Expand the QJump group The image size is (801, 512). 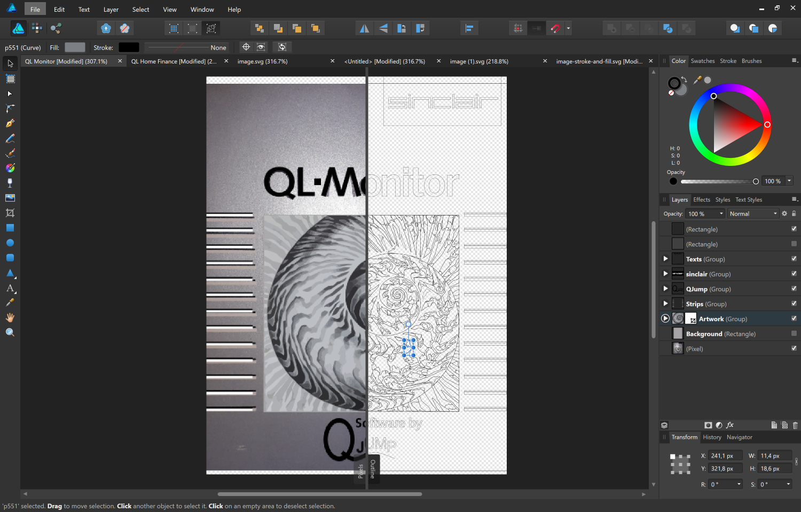[665, 289]
